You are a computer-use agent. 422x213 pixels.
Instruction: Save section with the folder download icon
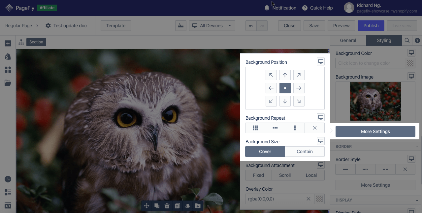(198, 206)
